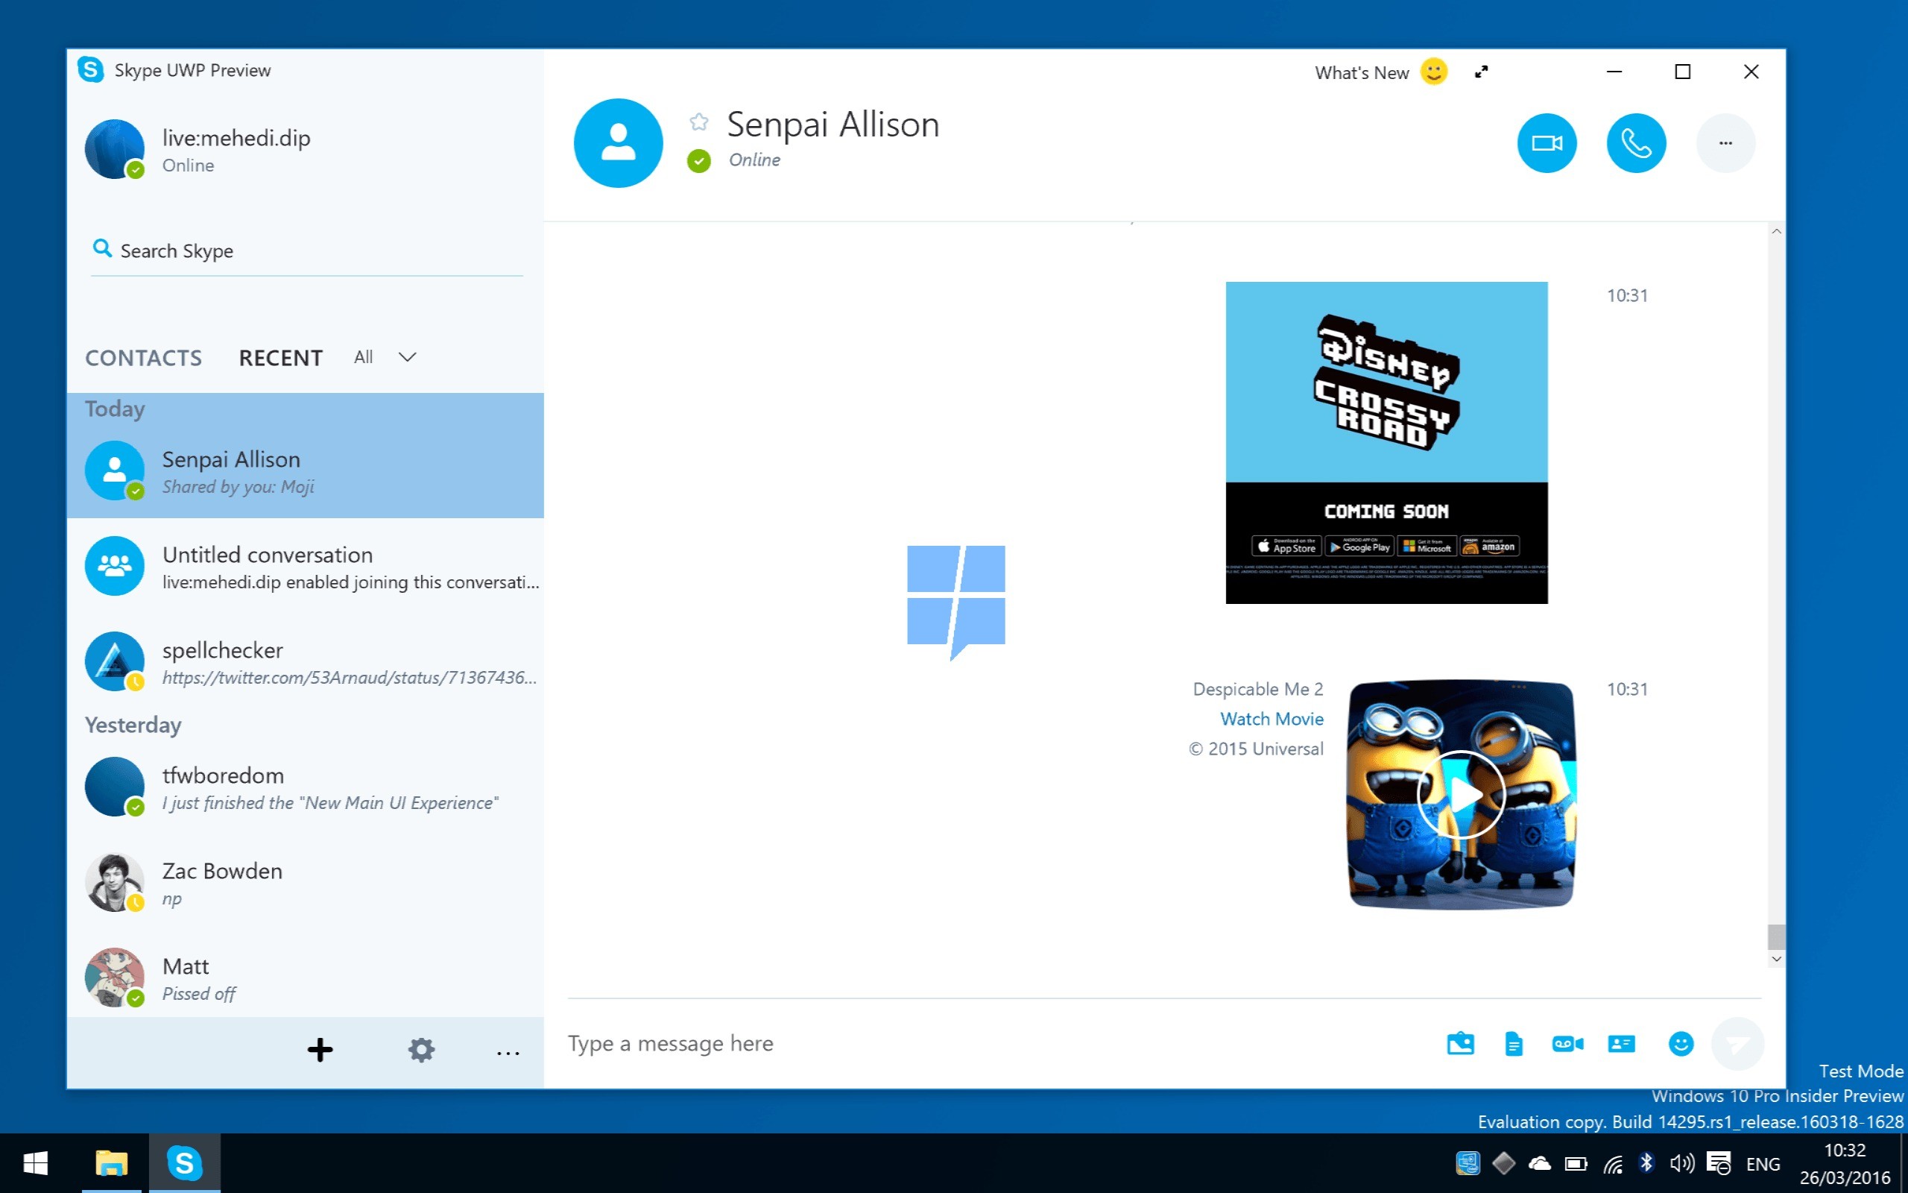
Task: Select the RECENT tab
Action: click(281, 358)
